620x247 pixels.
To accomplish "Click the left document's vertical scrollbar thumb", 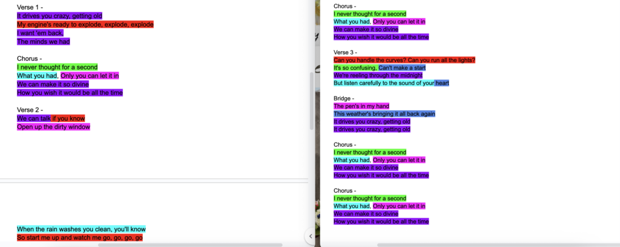I will coord(312,101).
